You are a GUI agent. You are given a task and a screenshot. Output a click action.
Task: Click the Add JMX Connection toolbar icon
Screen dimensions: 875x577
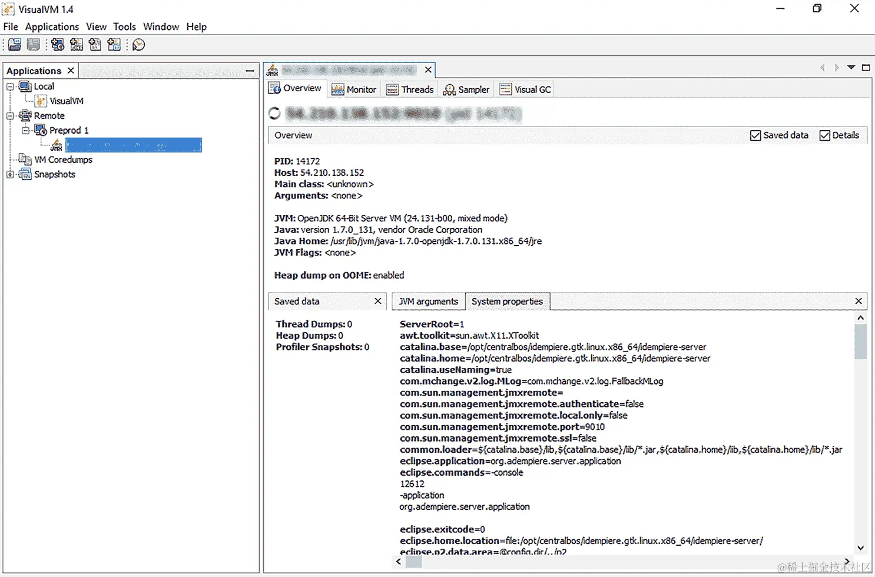click(x=77, y=45)
